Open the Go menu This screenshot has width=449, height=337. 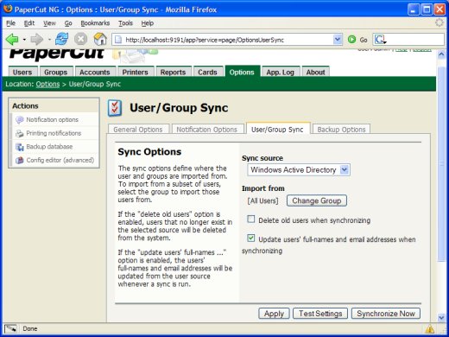pyautogui.click(x=68, y=23)
